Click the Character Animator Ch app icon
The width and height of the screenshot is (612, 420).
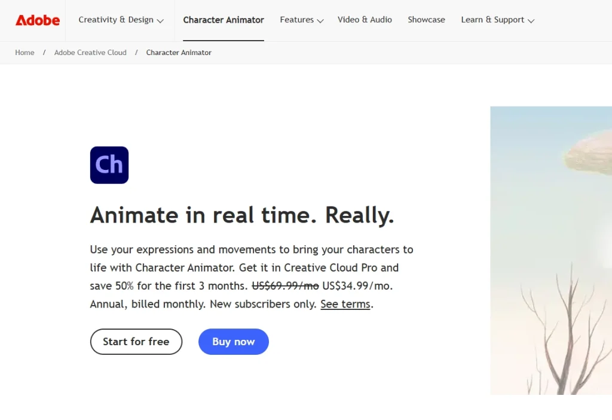109,165
